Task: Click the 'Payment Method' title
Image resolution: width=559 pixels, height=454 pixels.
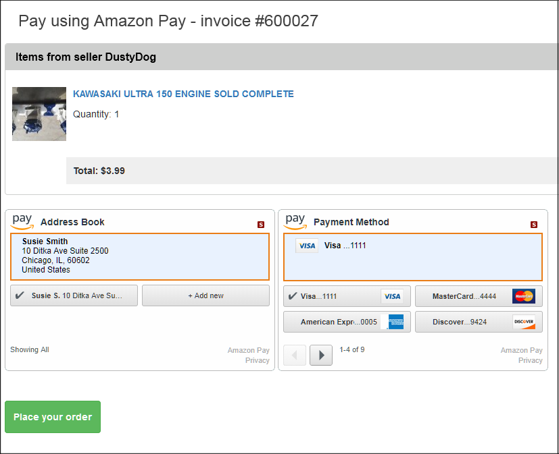Action: click(351, 222)
